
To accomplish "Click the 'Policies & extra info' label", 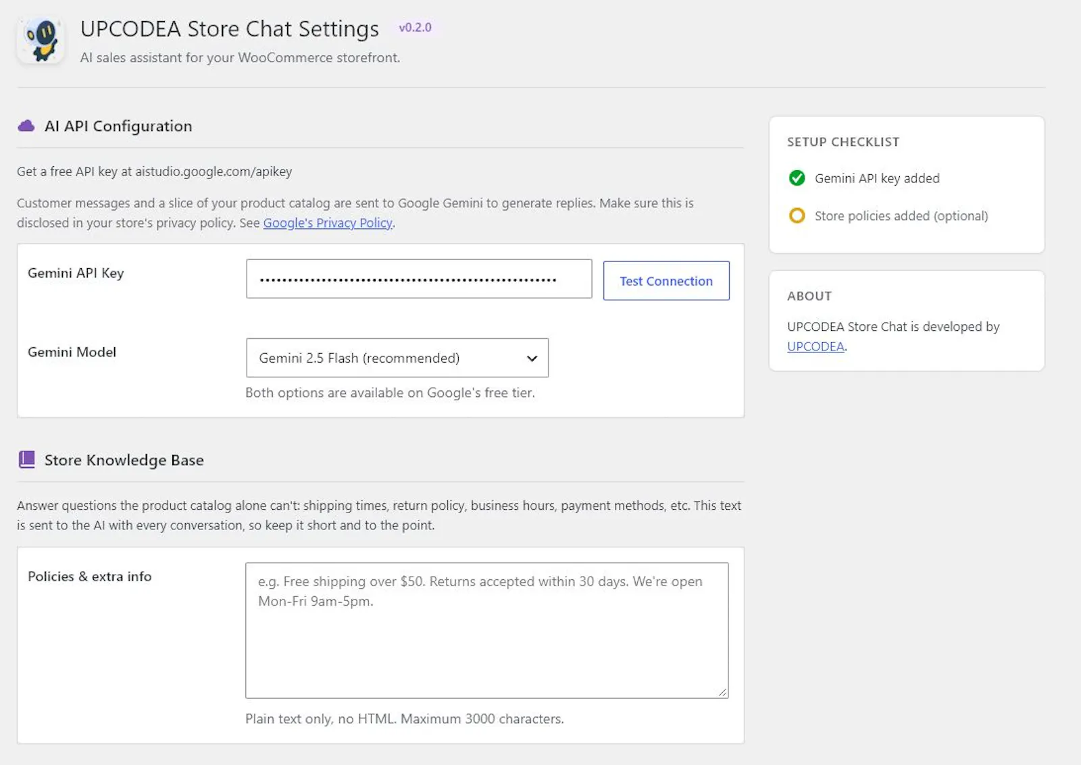I will pyautogui.click(x=90, y=577).
